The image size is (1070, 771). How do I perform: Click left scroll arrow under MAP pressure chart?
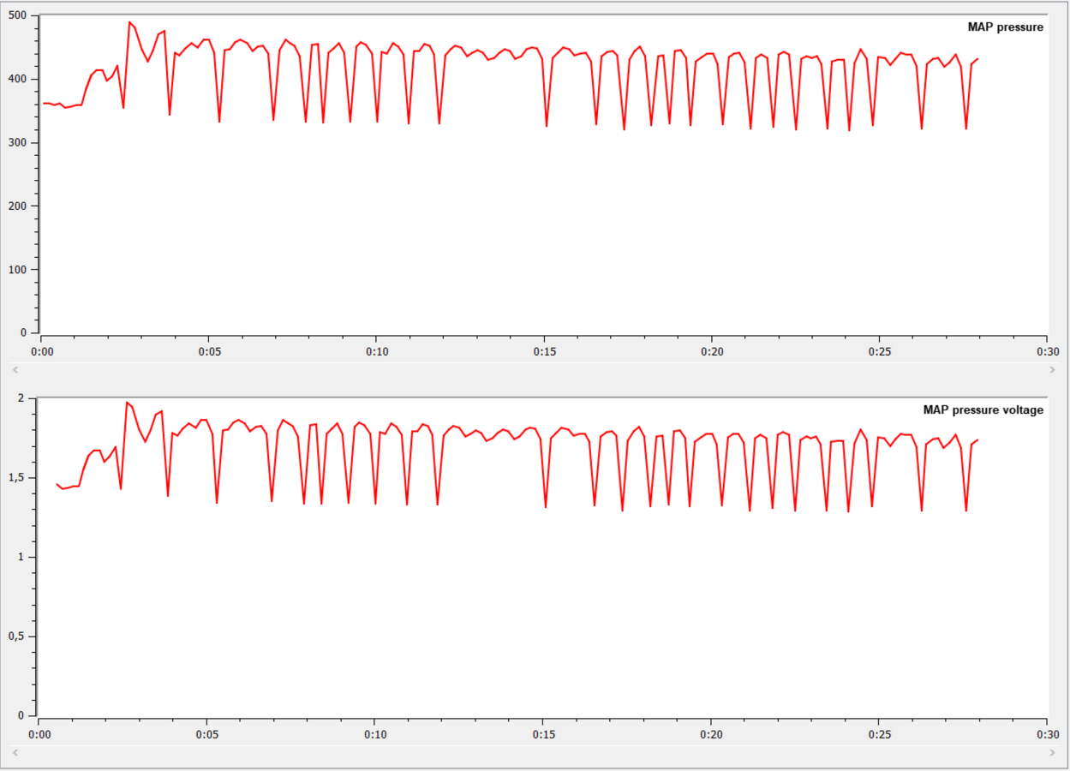pyautogui.click(x=15, y=369)
